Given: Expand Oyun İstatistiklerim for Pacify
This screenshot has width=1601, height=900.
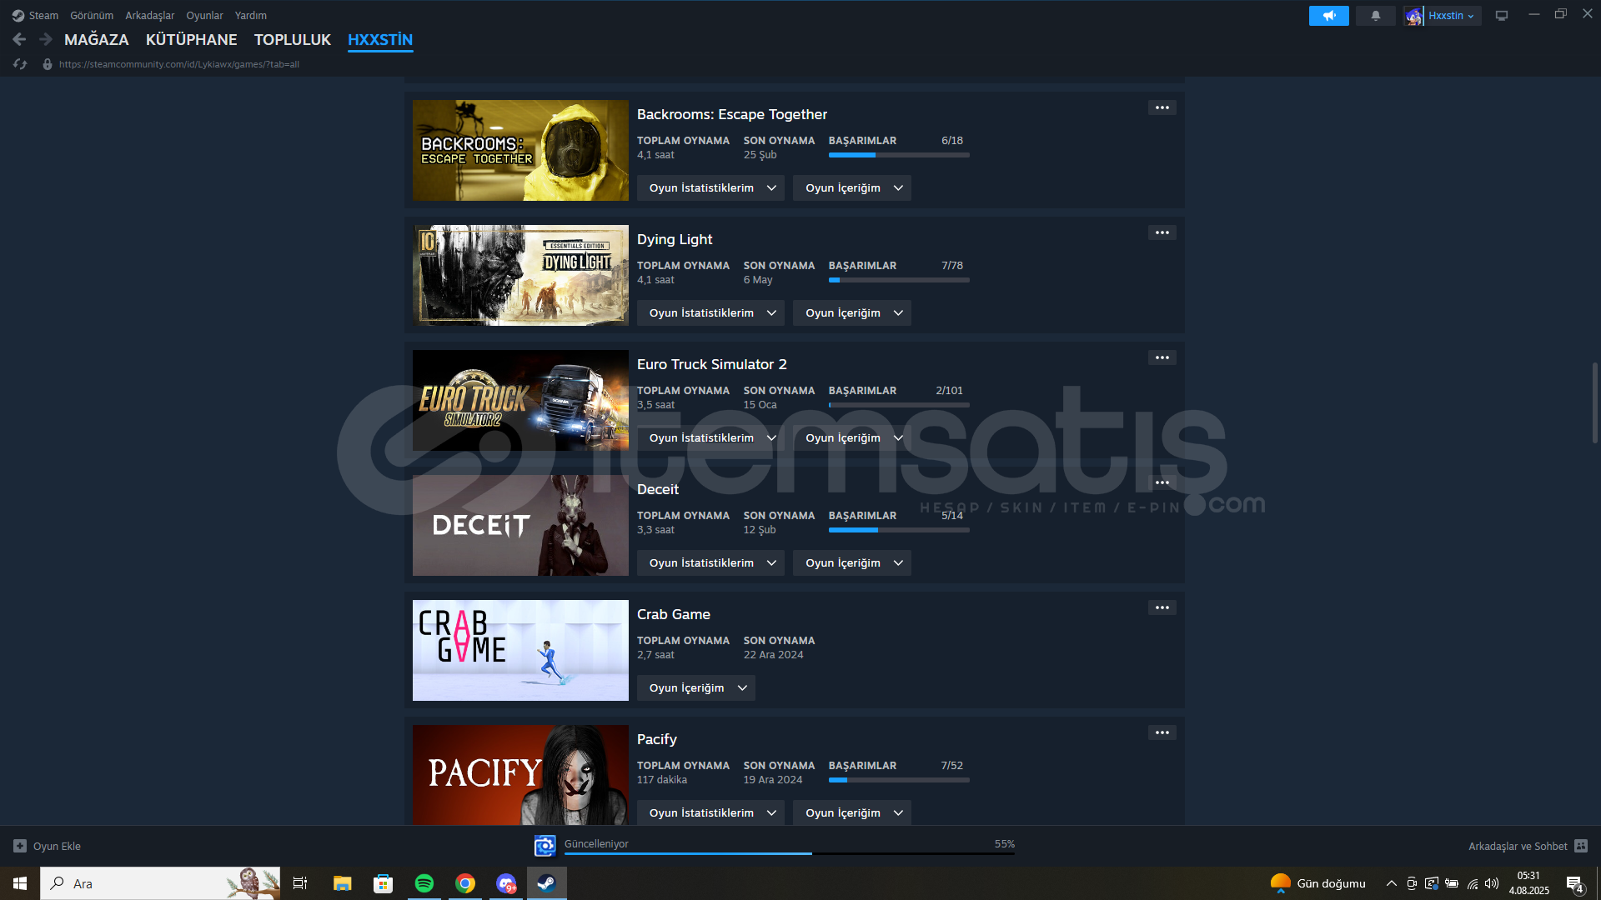Looking at the screenshot, I should 710,812.
